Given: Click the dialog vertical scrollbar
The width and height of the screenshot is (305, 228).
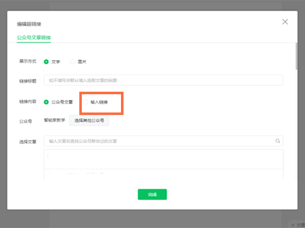Looking at the screenshot, I should pyautogui.click(x=296, y=56).
